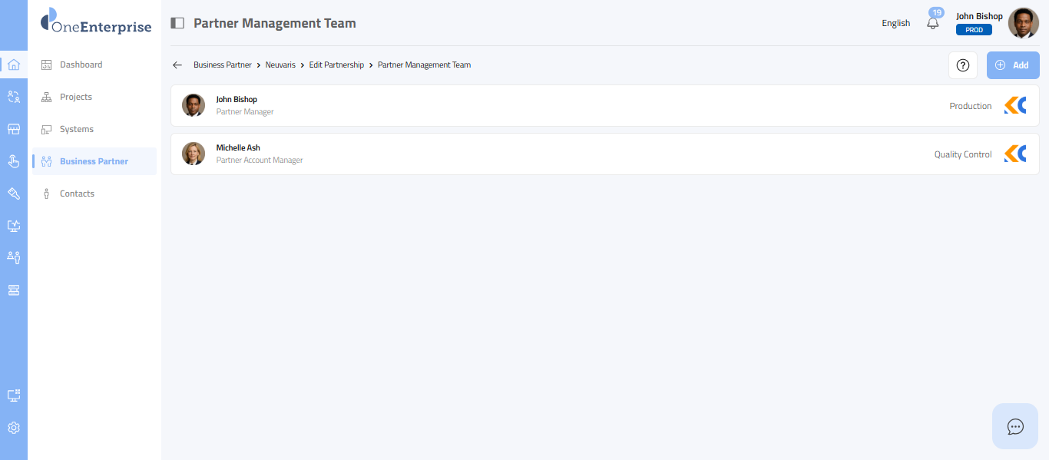1049x460 pixels.
Task: Click the Add button
Action: point(1012,65)
